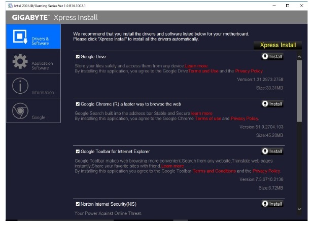Open the Drivers & Software monitor icon

(x=20, y=39)
